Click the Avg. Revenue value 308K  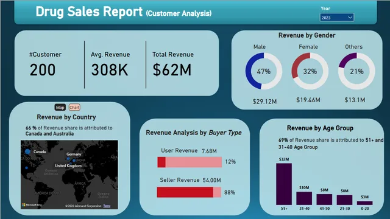tap(110, 70)
